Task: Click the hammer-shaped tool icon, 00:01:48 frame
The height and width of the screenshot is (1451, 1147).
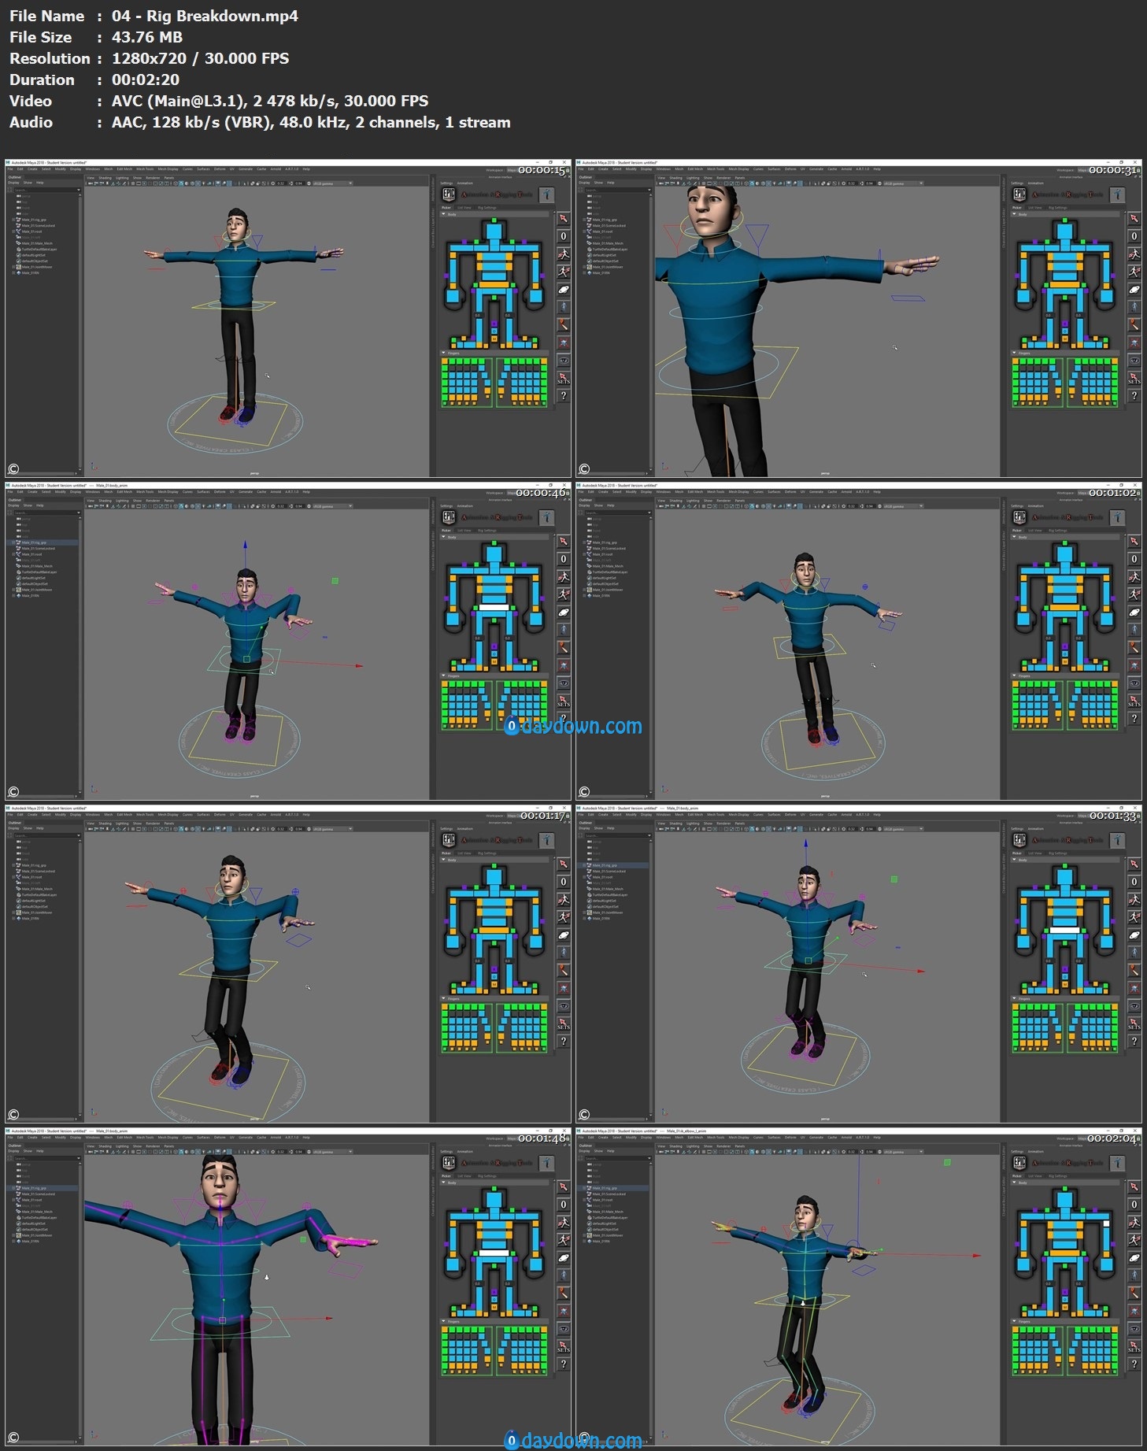Action: click(x=564, y=1293)
